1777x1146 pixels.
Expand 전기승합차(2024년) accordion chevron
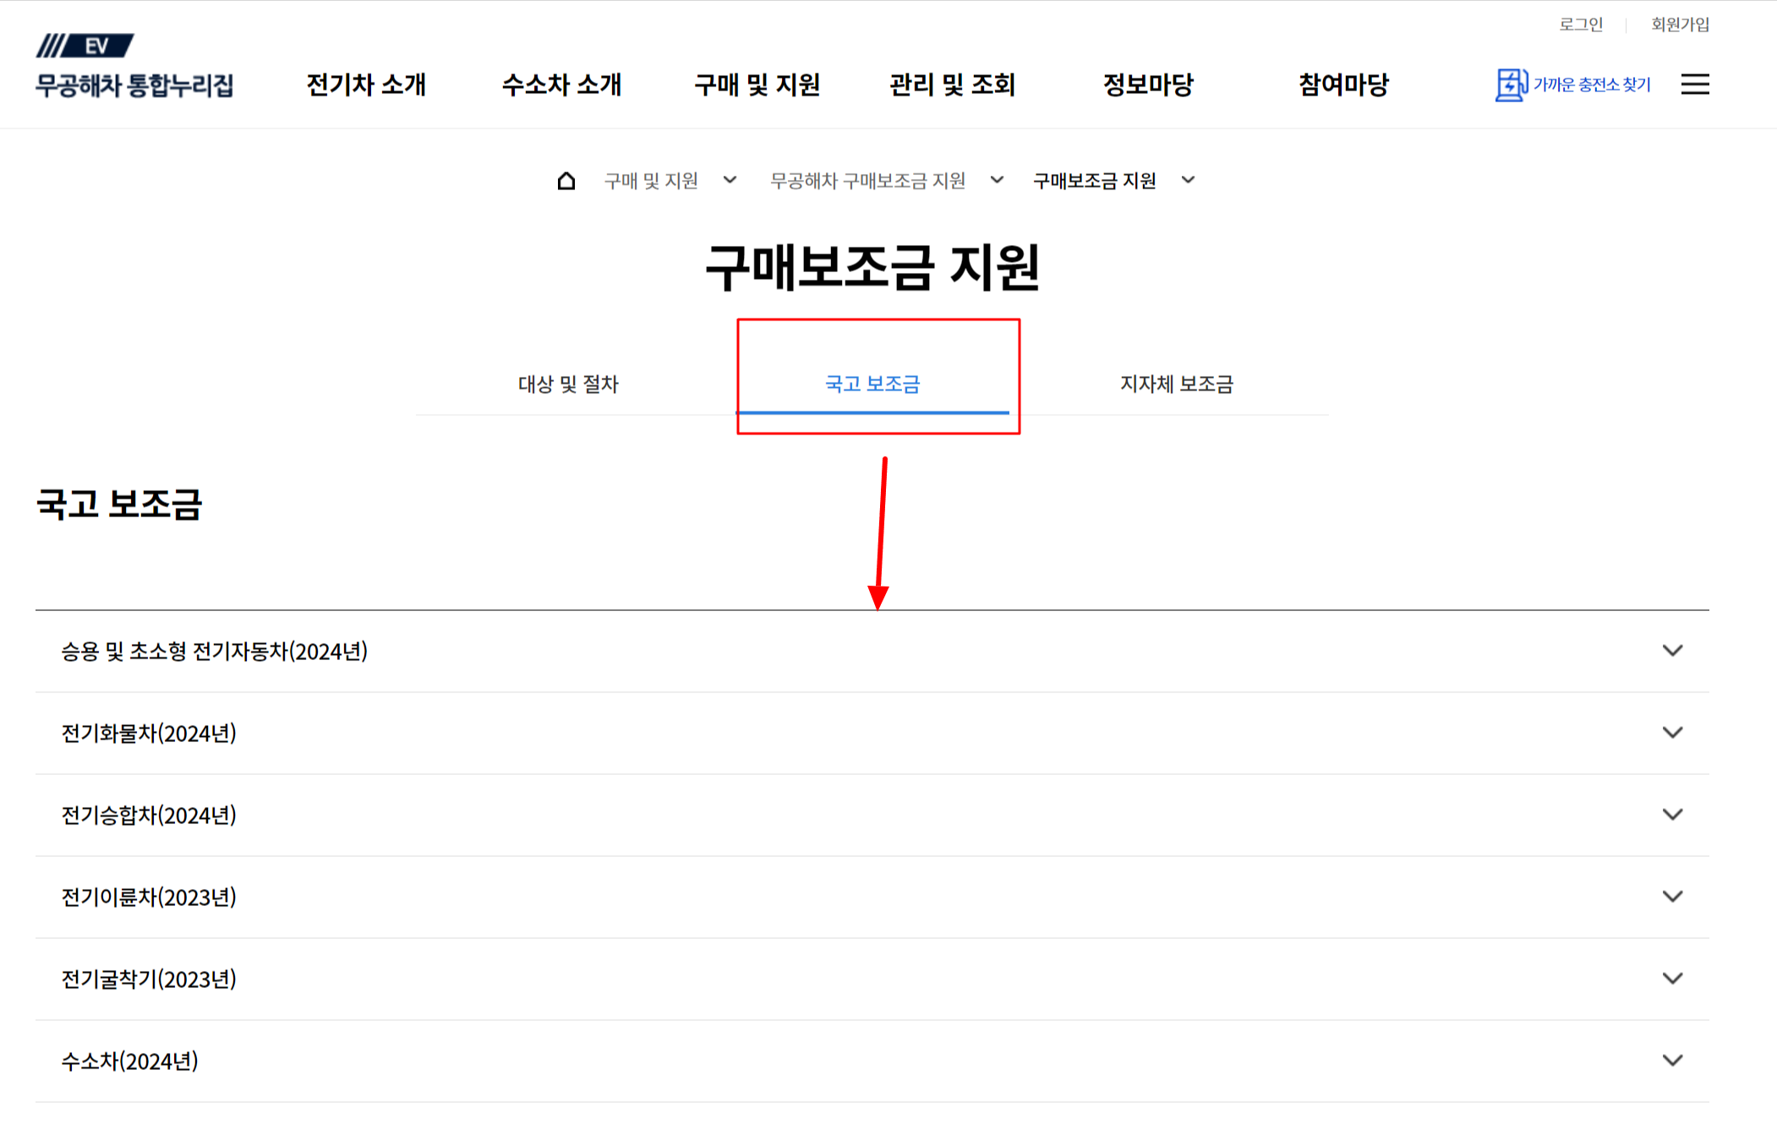coord(1671,815)
